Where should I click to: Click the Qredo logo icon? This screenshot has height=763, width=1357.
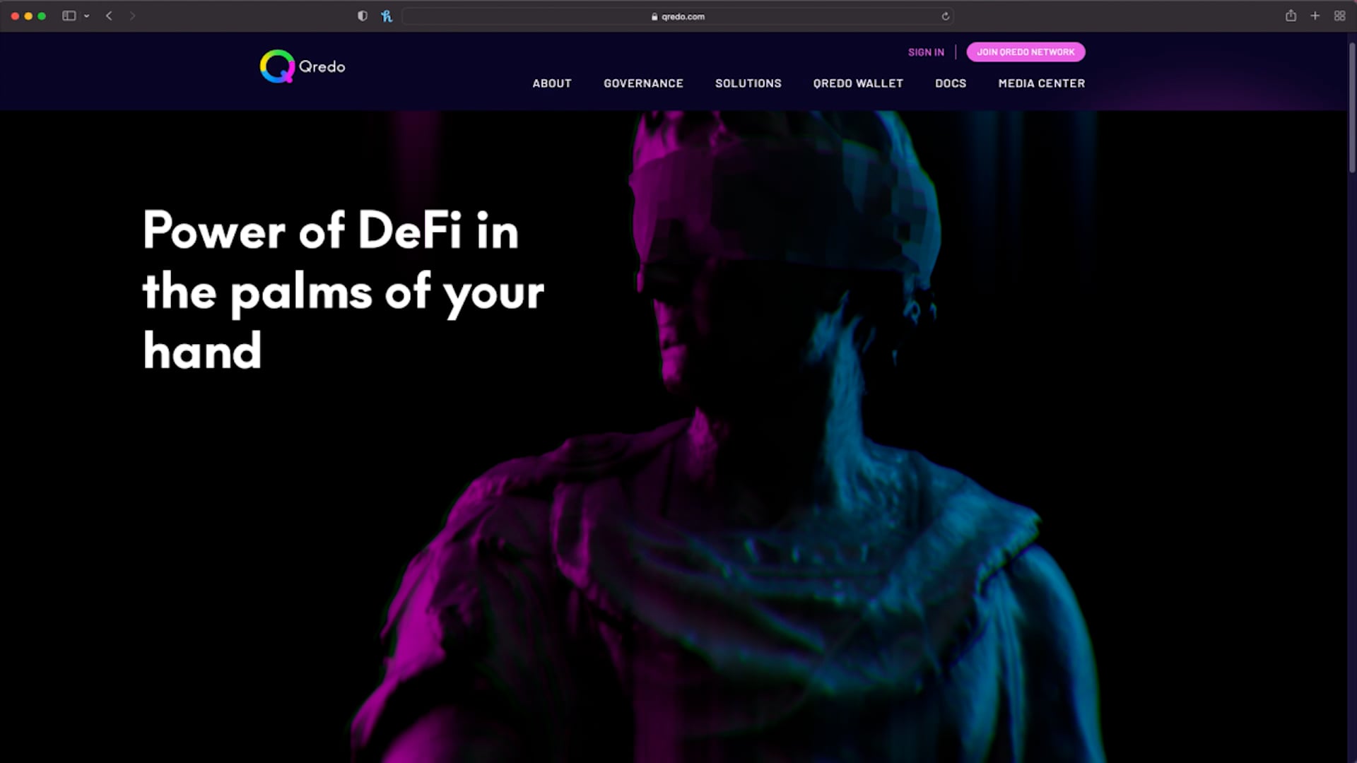277,67
